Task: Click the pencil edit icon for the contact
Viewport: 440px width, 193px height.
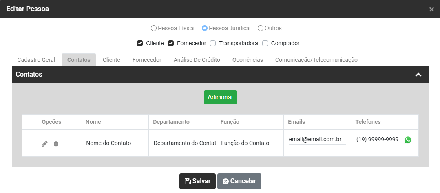Action: (45, 144)
